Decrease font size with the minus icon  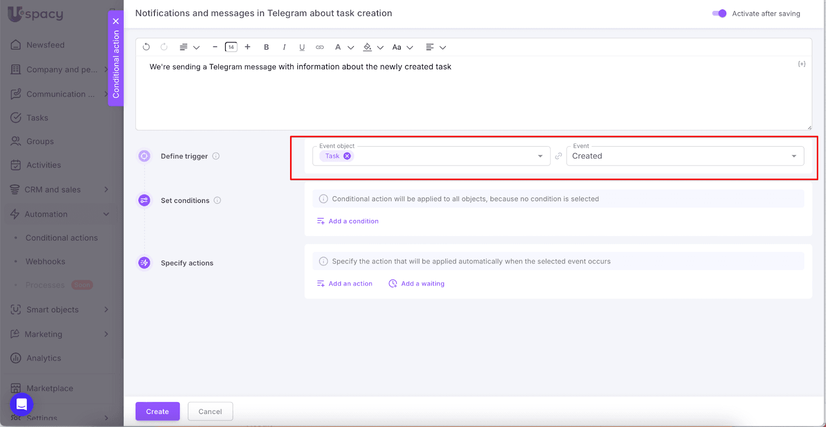[x=215, y=47]
